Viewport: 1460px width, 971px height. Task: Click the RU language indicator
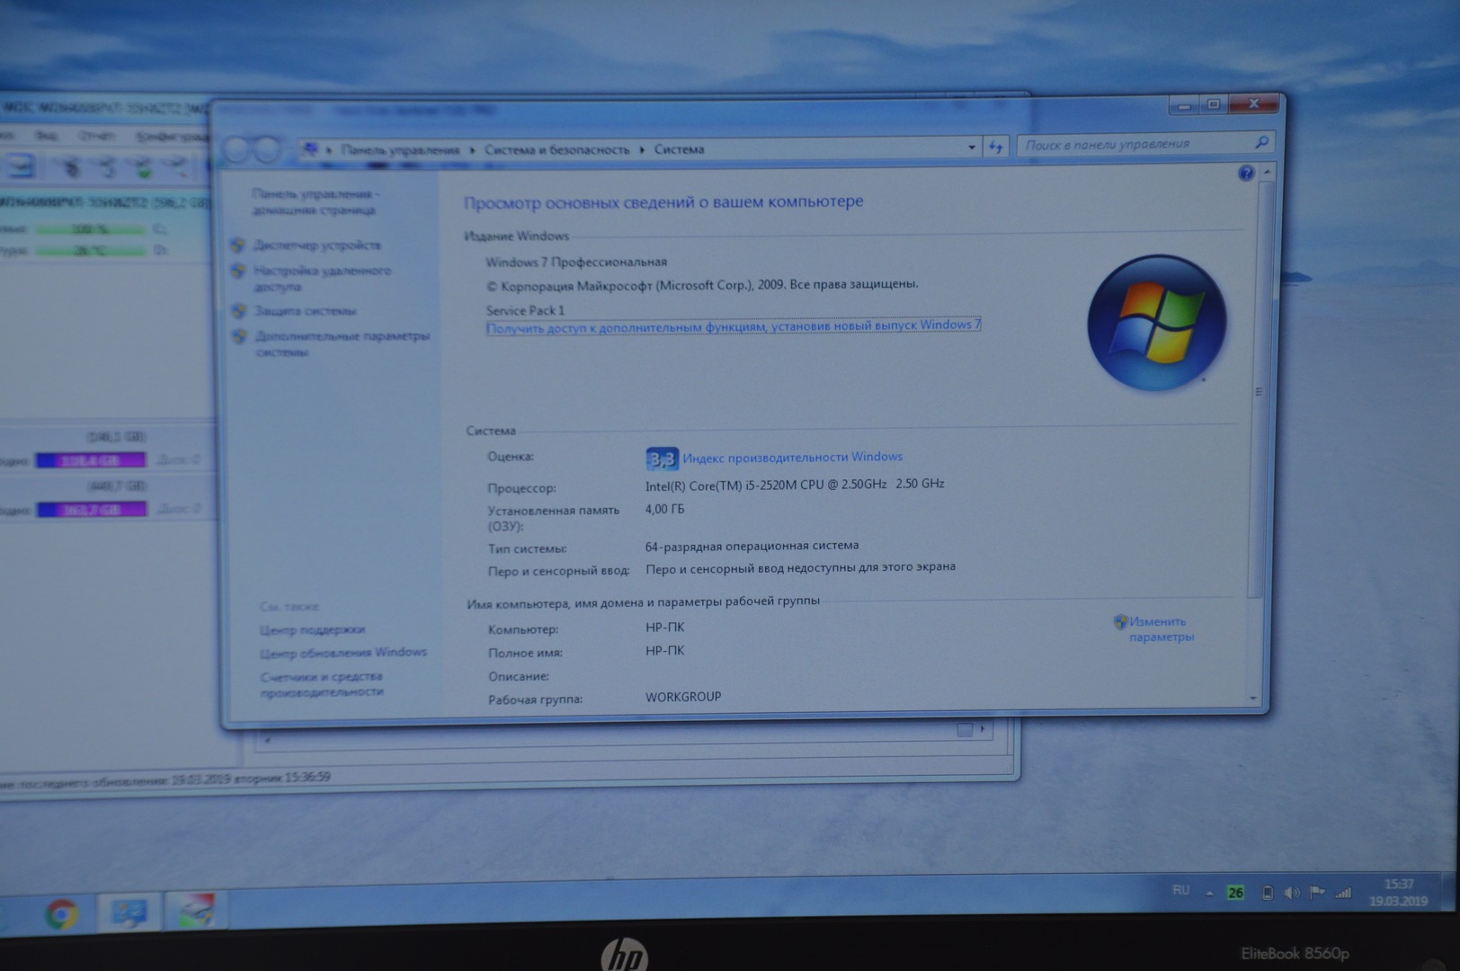click(x=1180, y=890)
